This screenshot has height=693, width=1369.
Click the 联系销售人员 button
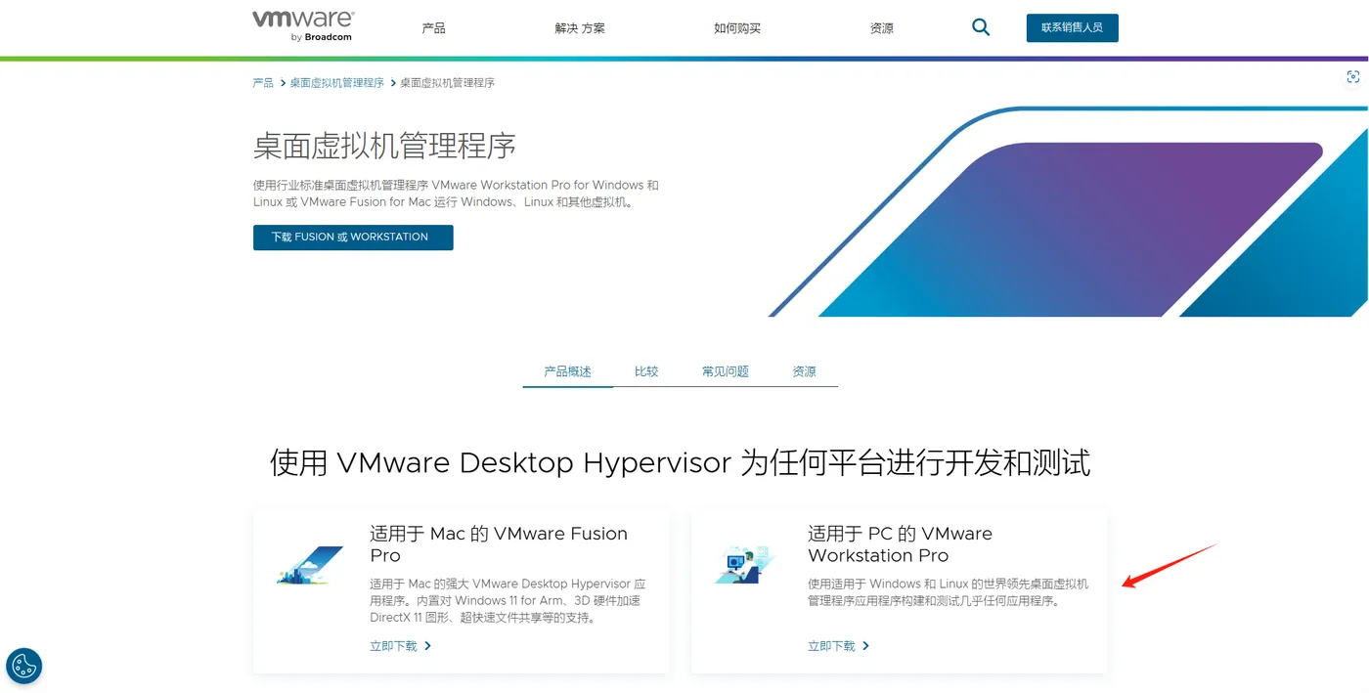(1072, 28)
